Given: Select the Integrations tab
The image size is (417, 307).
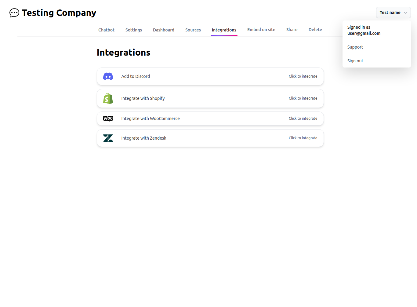Looking at the screenshot, I should click(224, 30).
